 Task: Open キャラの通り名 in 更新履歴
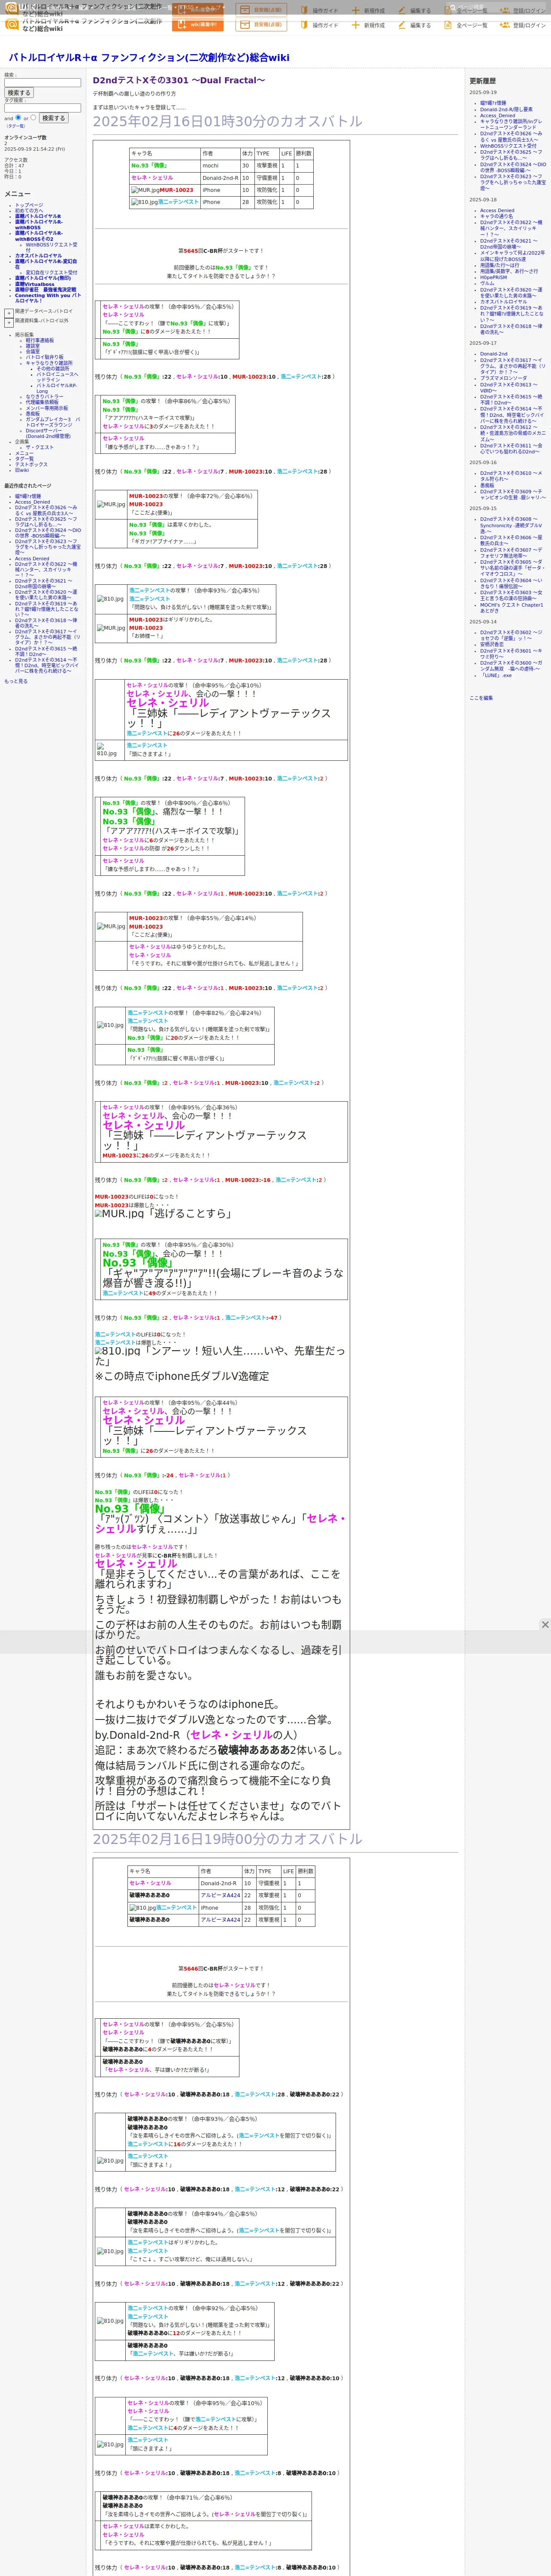click(x=496, y=217)
